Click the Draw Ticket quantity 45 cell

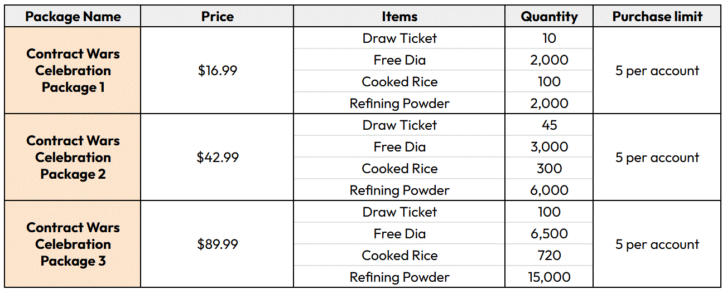coord(549,125)
